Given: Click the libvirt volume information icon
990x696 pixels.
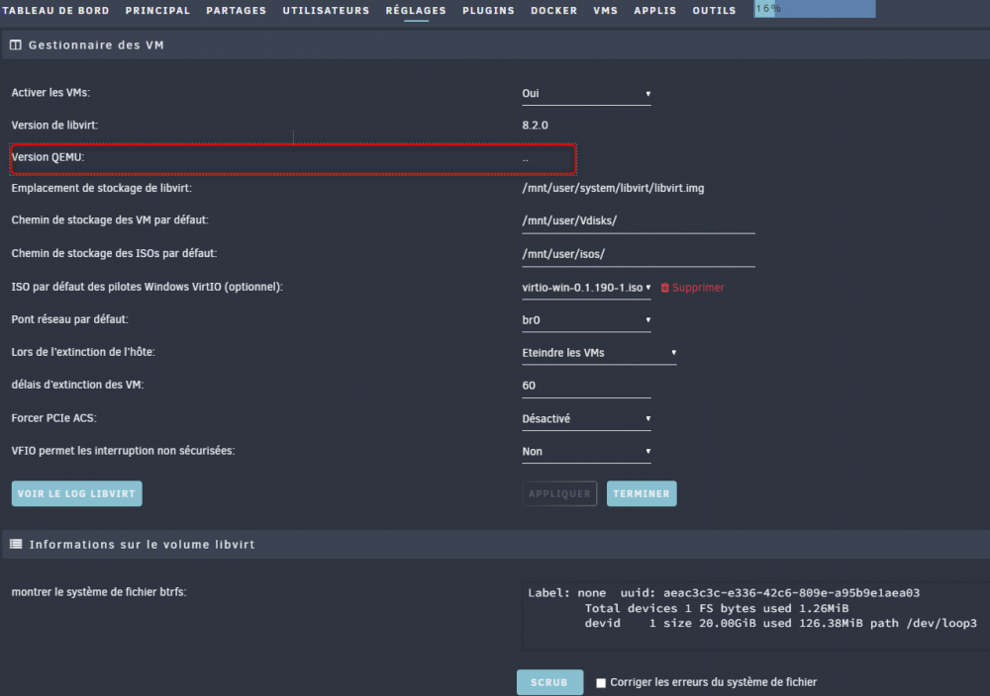Looking at the screenshot, I should tap(16, 544).
